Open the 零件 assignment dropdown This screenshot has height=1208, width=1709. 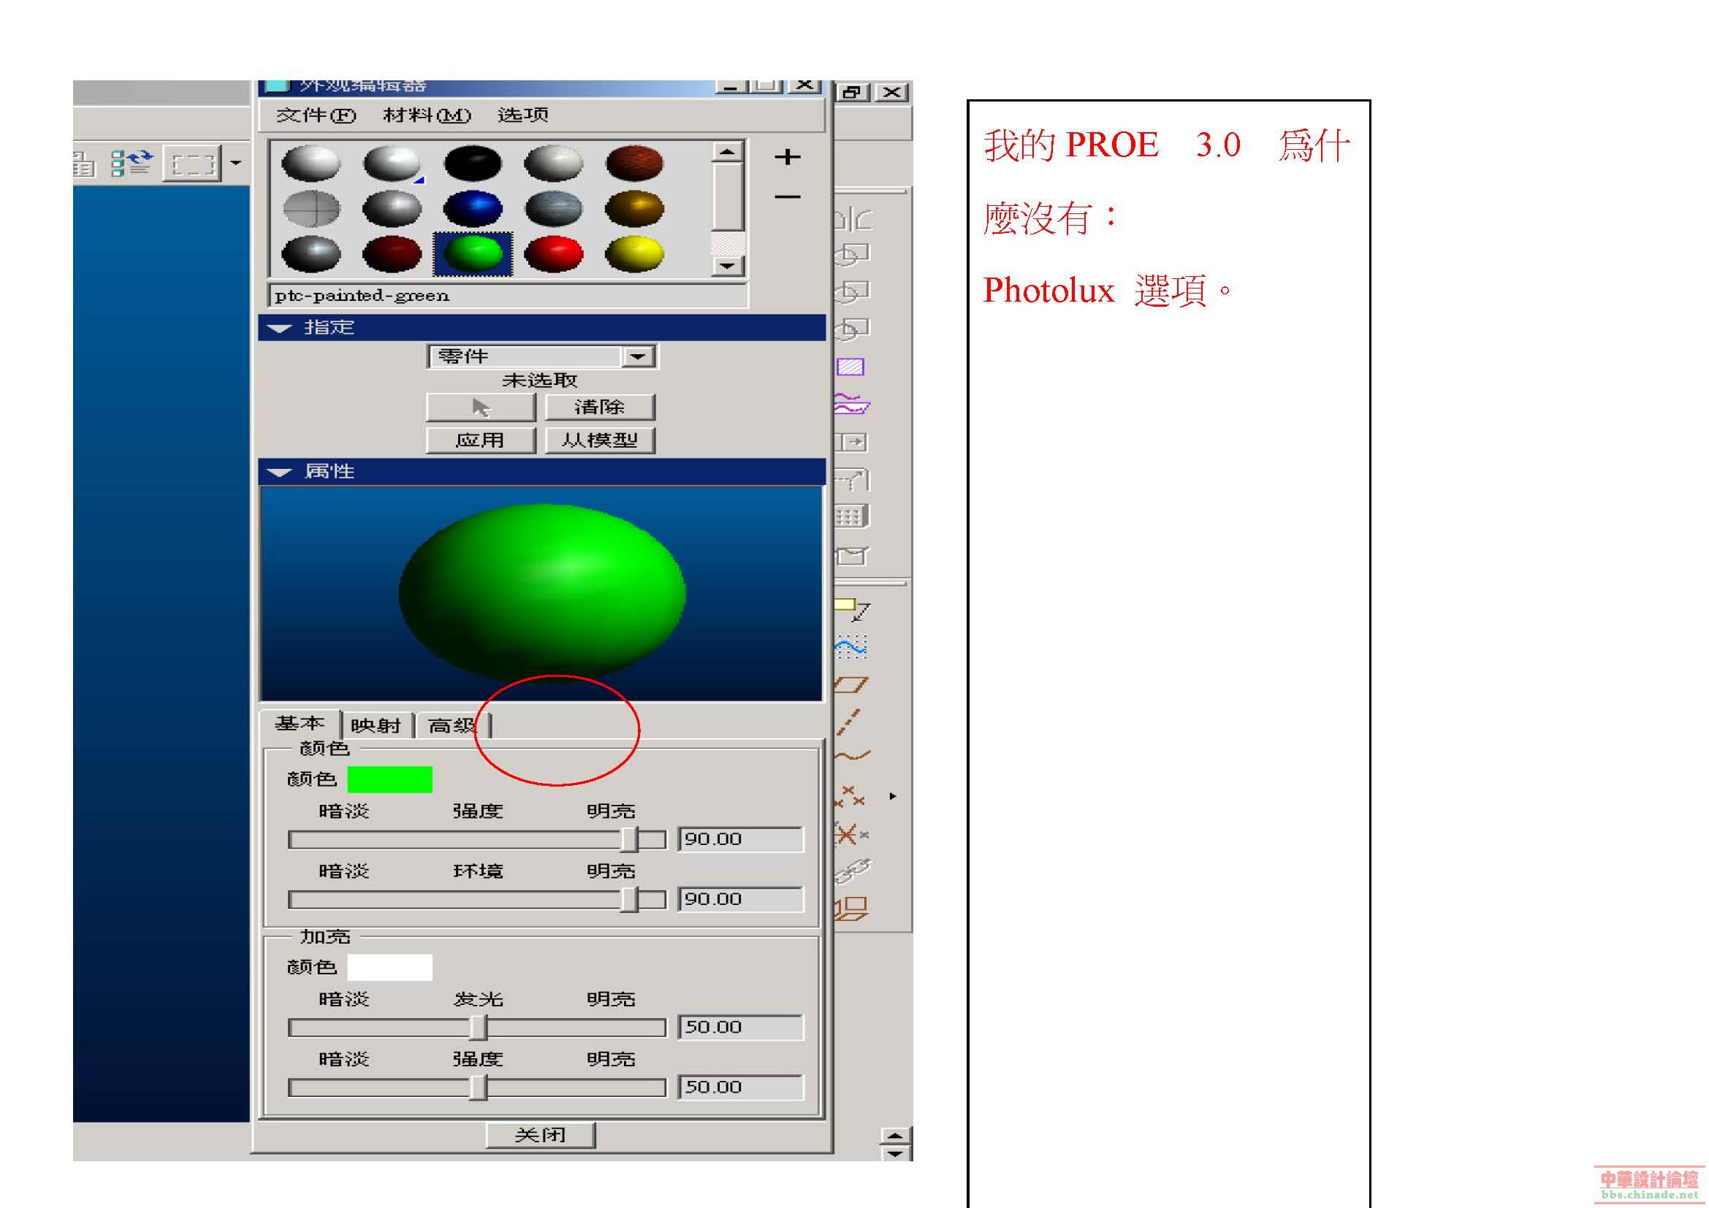pos(638,356)
